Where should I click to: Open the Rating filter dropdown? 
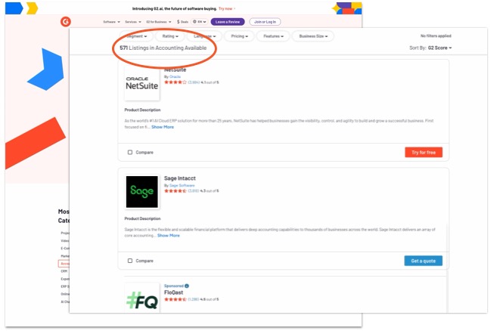tap(170, 36)
